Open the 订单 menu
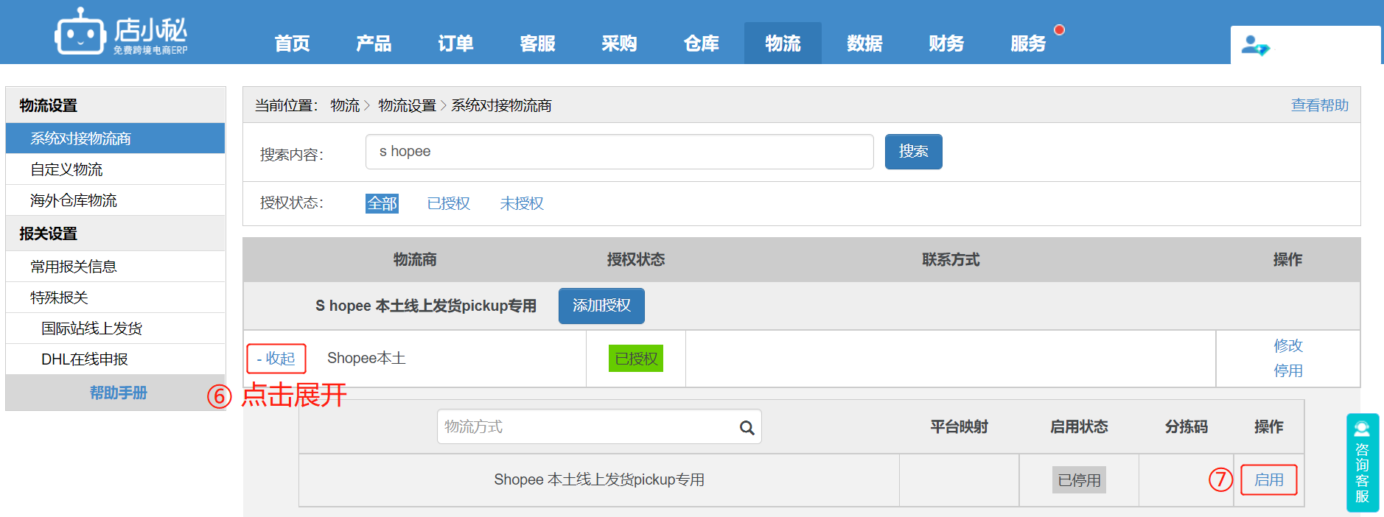The height and width of the screenshot is (517, 1384). click(x=455, y=43)
